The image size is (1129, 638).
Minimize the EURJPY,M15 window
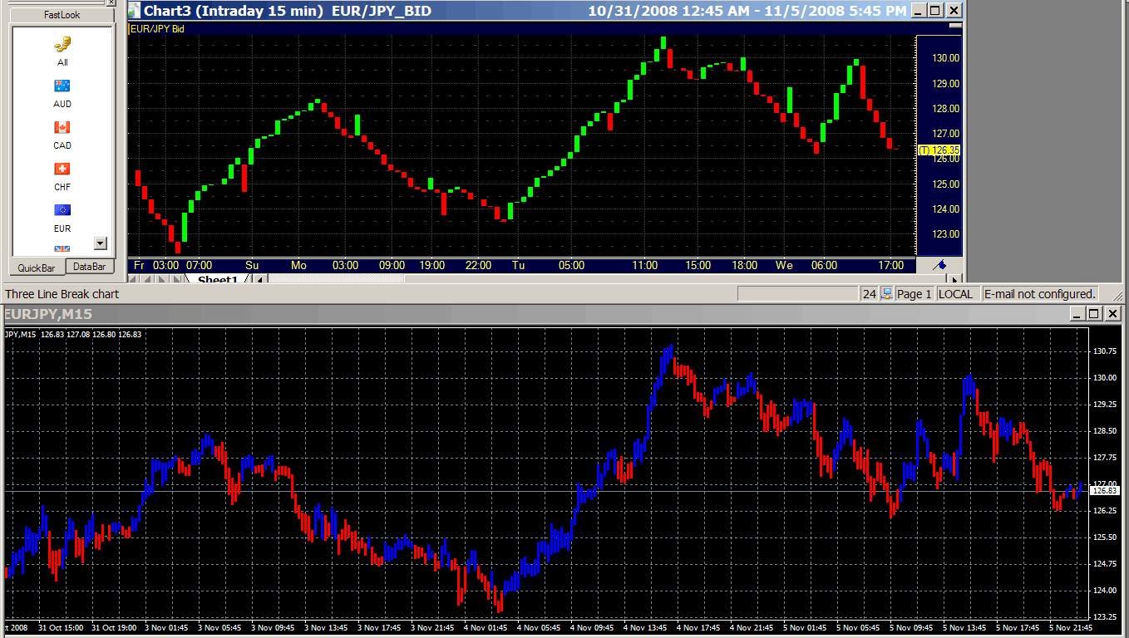1077,314
